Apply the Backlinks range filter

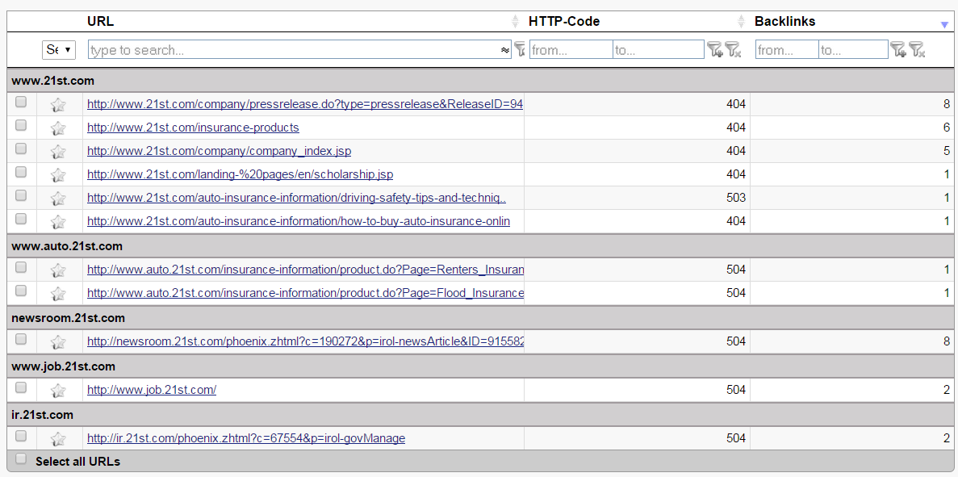[x=897, y=50]
